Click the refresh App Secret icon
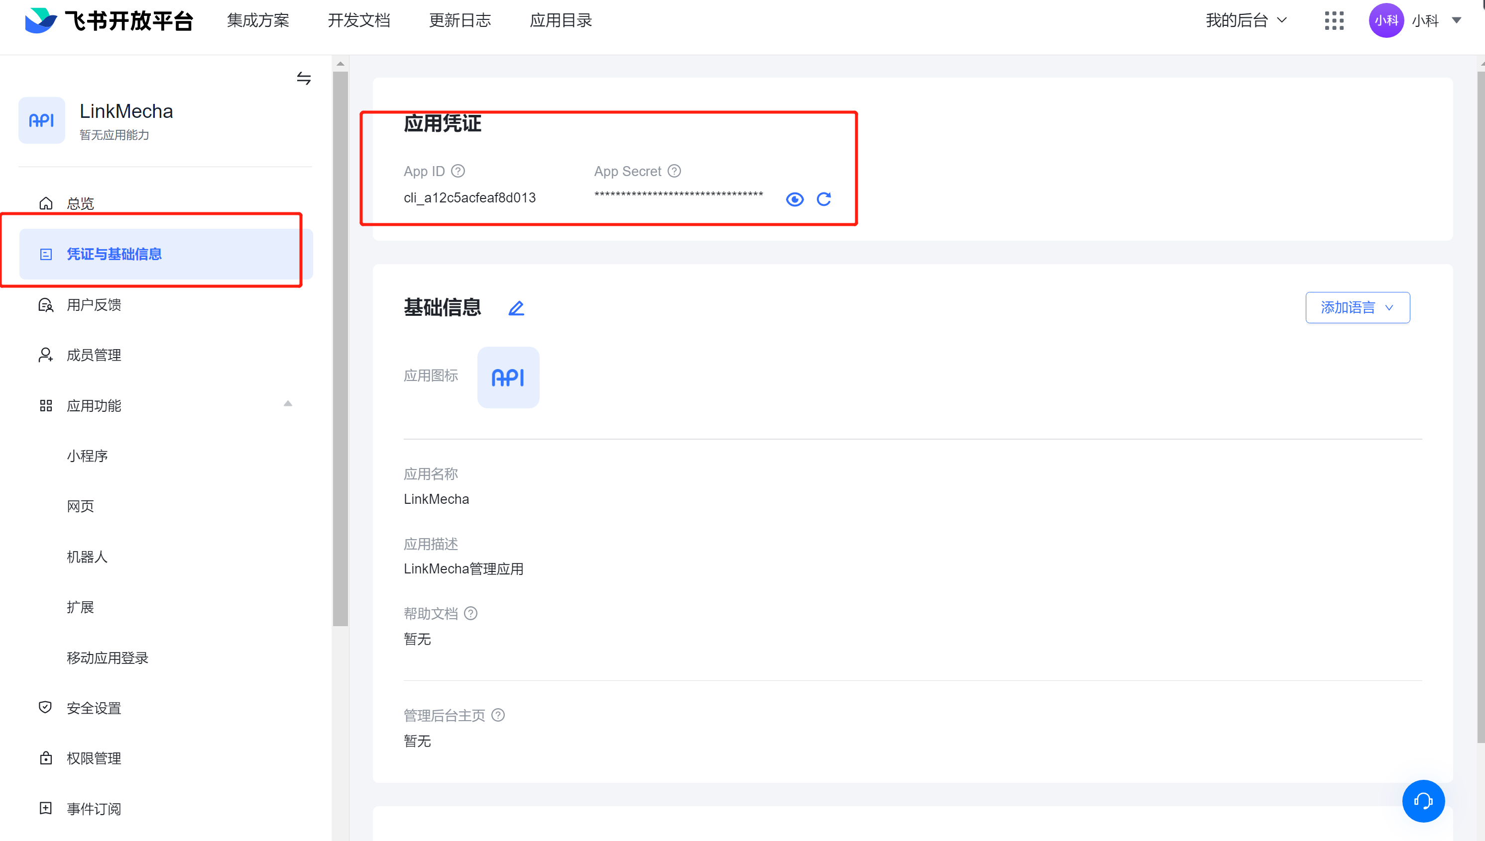This screenshot has height=841, width=1485. click(824, 199)
